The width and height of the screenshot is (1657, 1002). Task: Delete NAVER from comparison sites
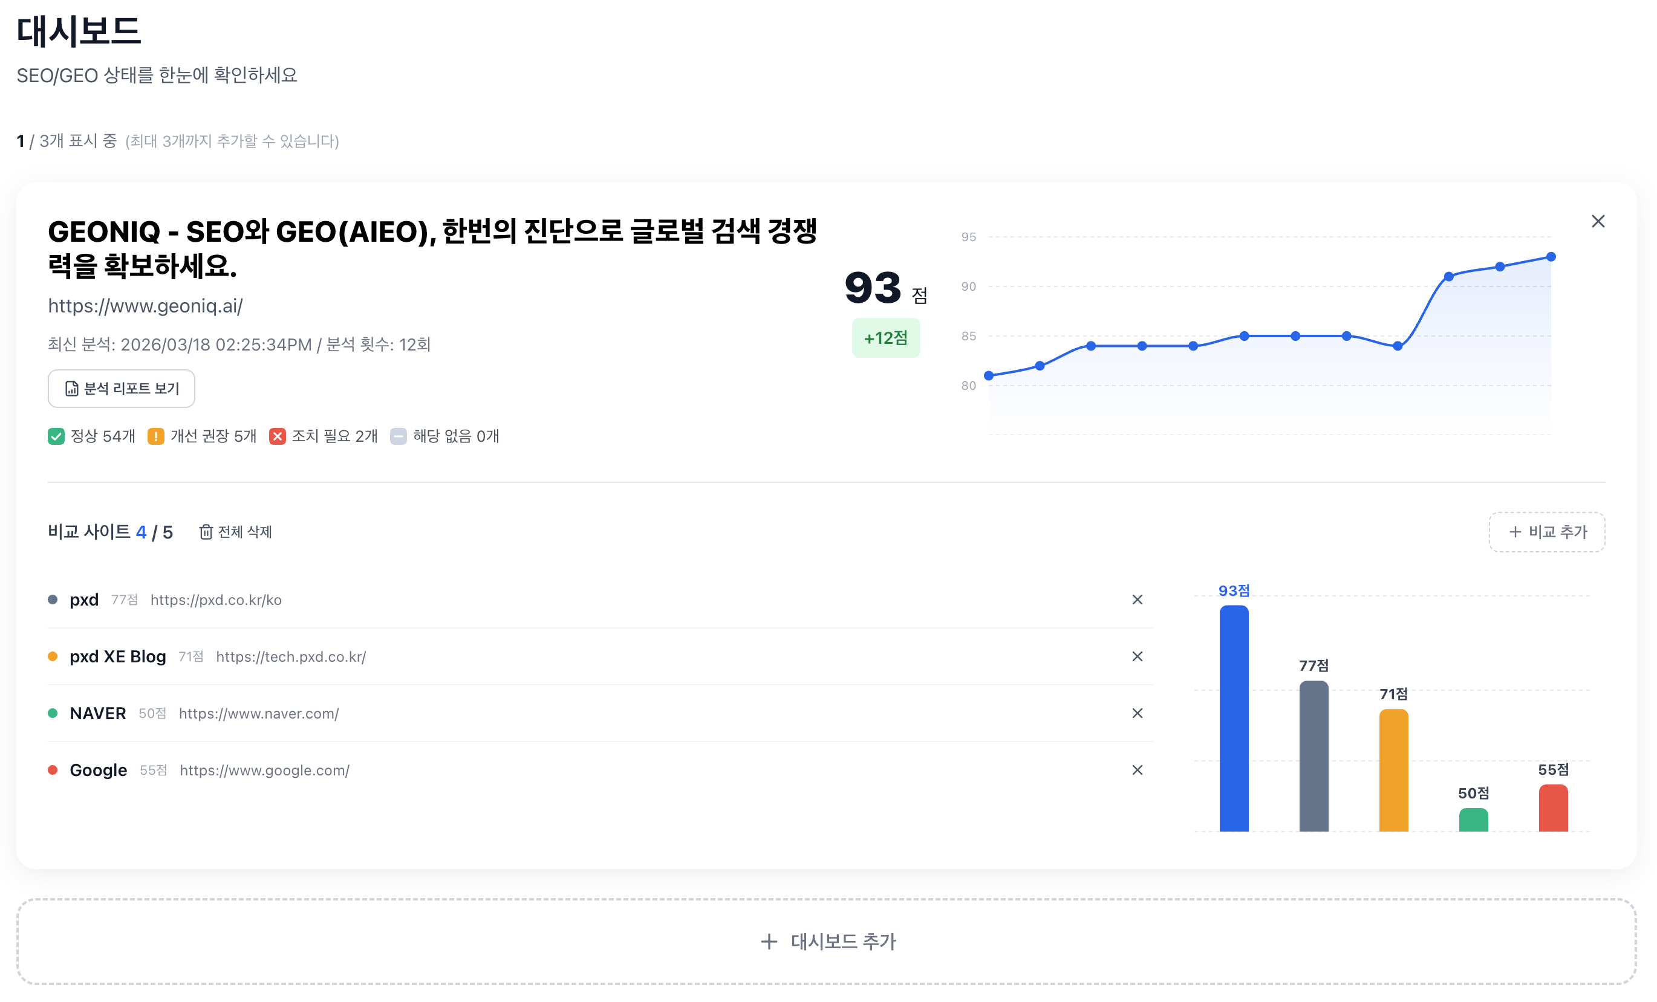point(1136,713)
